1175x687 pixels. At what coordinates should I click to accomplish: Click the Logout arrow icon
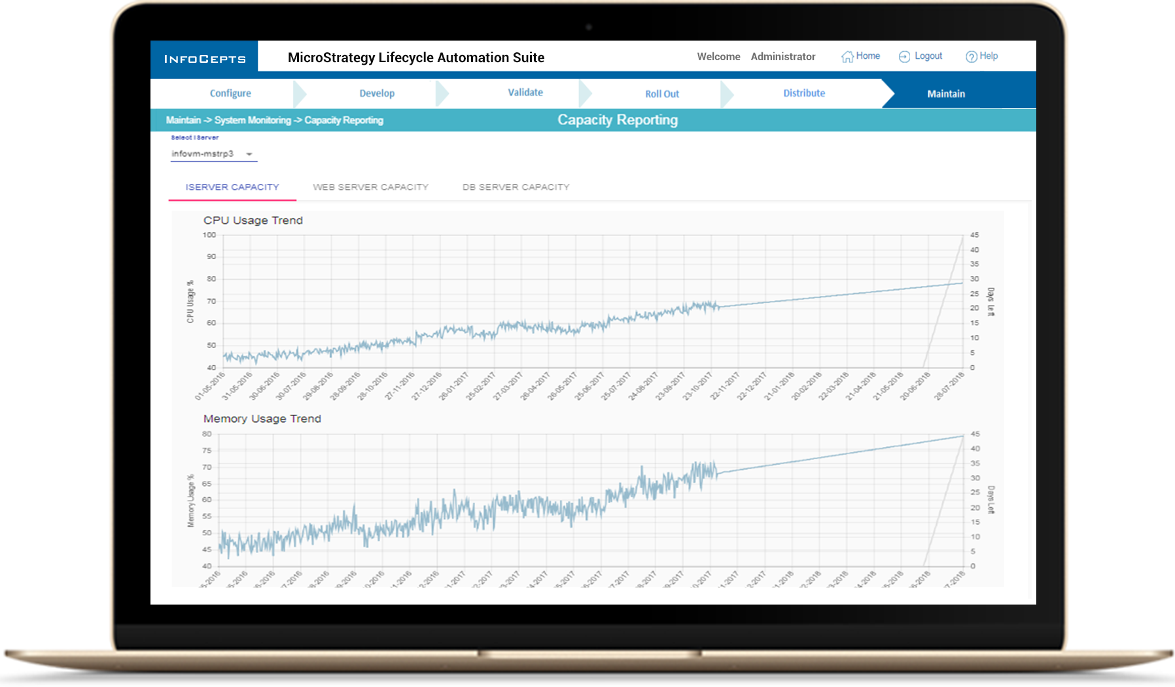904,57
